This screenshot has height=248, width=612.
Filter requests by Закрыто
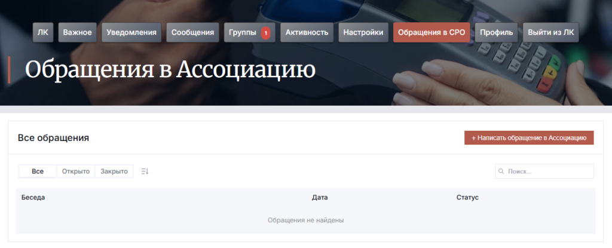point(114,172)
